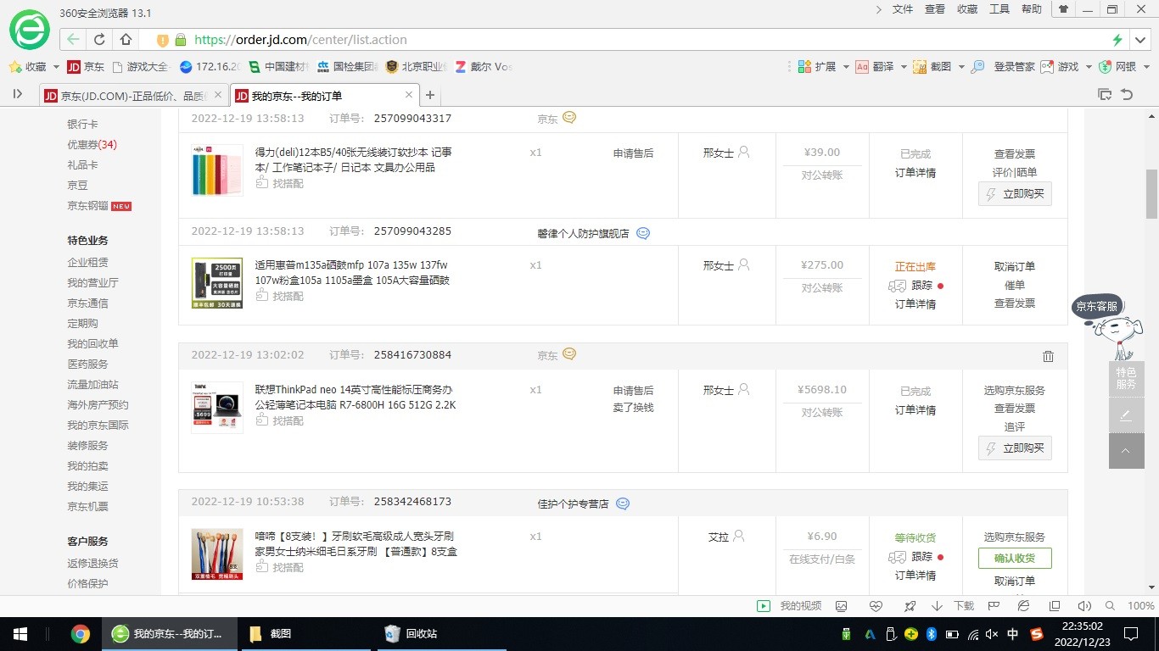Image resolution: width=1159 pixels, height=651 pixels.
Task: Click the speaker sound icon in browser status bar
Action: click(x=1083, y=606)
